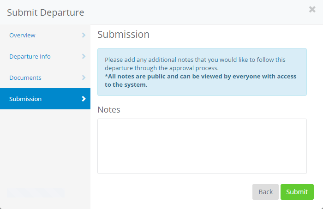
Task: Click the chevron arrow beside Departure Info
Action: tap(84, 56)
